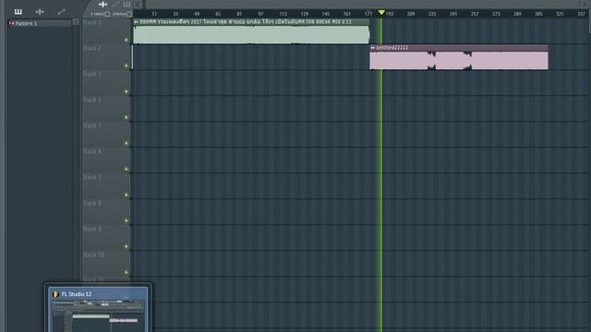This screenshot has width=591, height=332.
Task: Select the Track 4 header label
Action: pyautogui.click(x=92, y=100)
